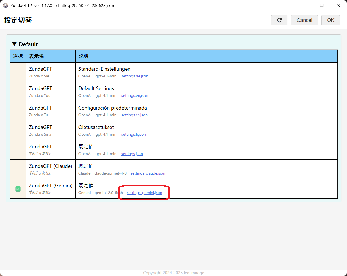The width and height of the screenshot is (347, 276).
Task: Minimize the ZundaGPT2 window
Action: pos(305,5)
